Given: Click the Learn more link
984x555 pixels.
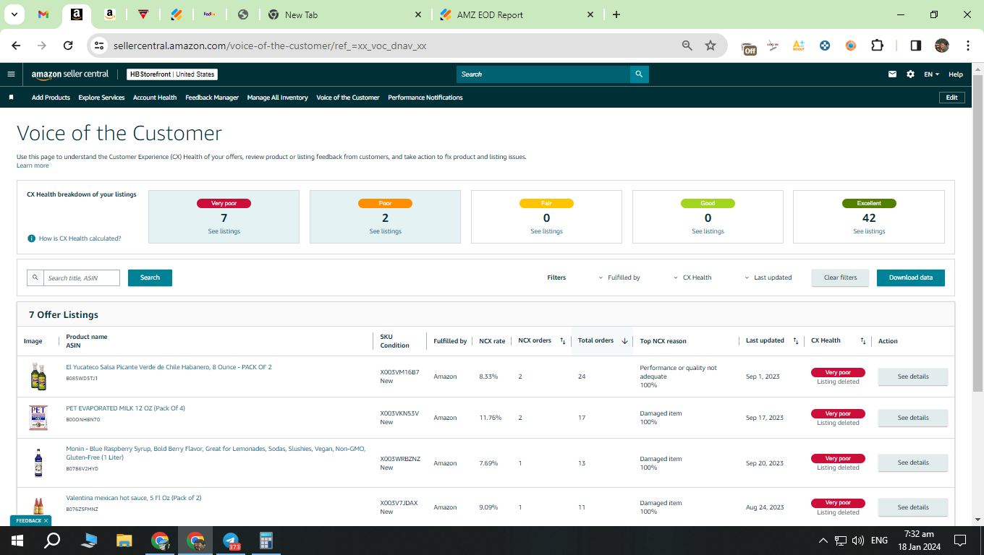Looking at the screenshot, I should point(33,165).
